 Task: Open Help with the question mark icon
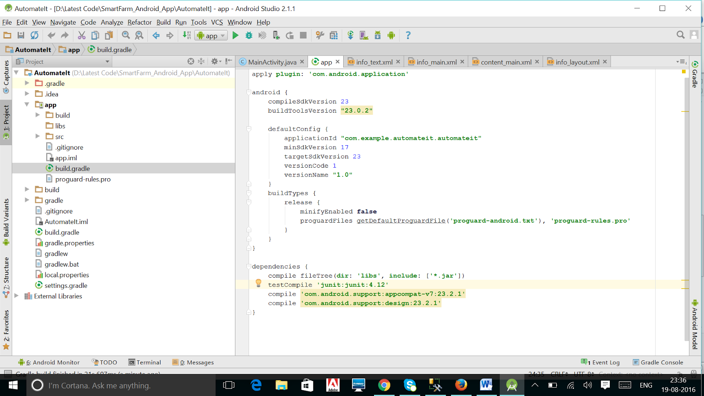(x=408, y=35)
